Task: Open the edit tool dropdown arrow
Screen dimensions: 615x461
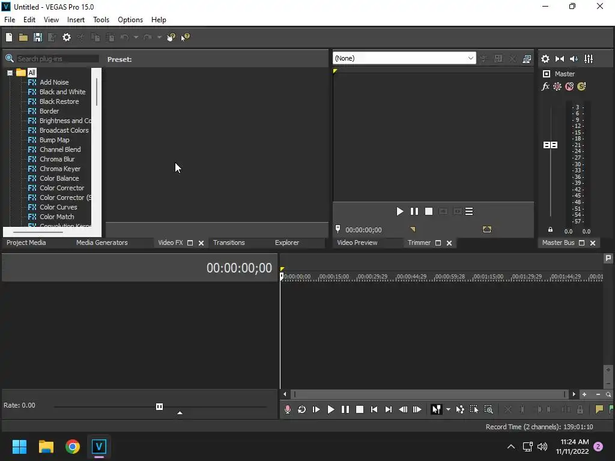Action: pyautogui.click(x=448, y=409)
